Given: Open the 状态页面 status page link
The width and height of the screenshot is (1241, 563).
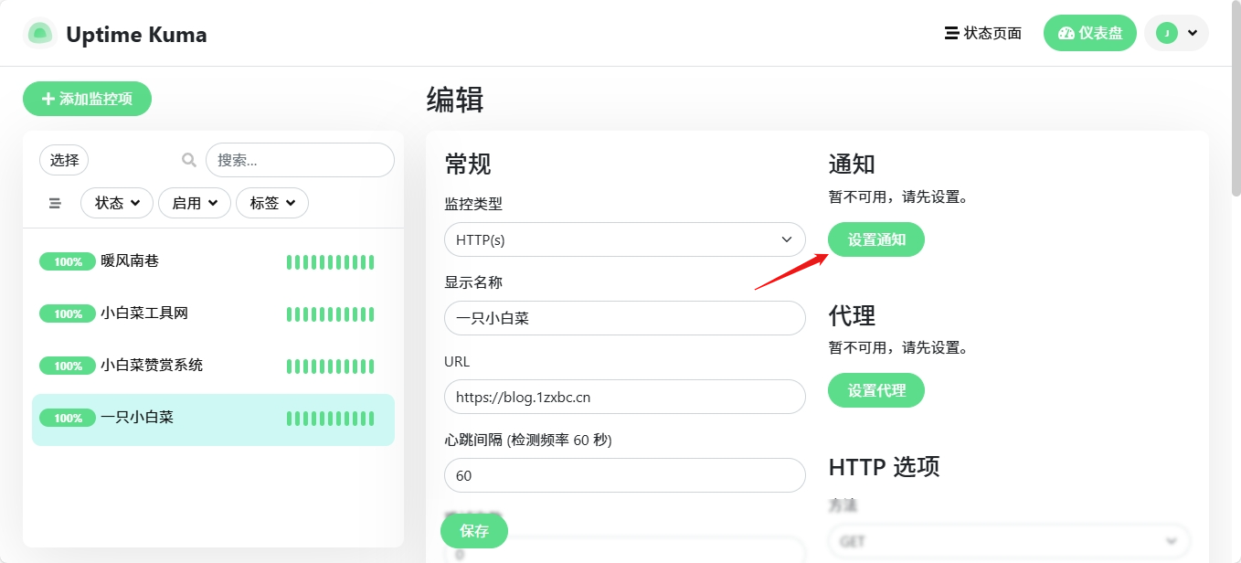Looking at the screenshot, I should point(983,33).
